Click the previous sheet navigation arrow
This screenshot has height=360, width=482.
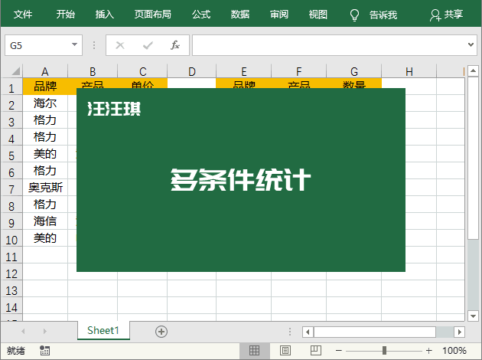click(x=23, y=332)
